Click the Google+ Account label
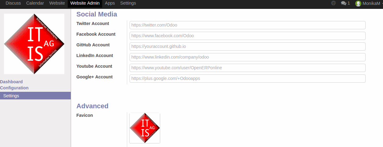This screenshot has width=383, height=147. click(95, 77)
